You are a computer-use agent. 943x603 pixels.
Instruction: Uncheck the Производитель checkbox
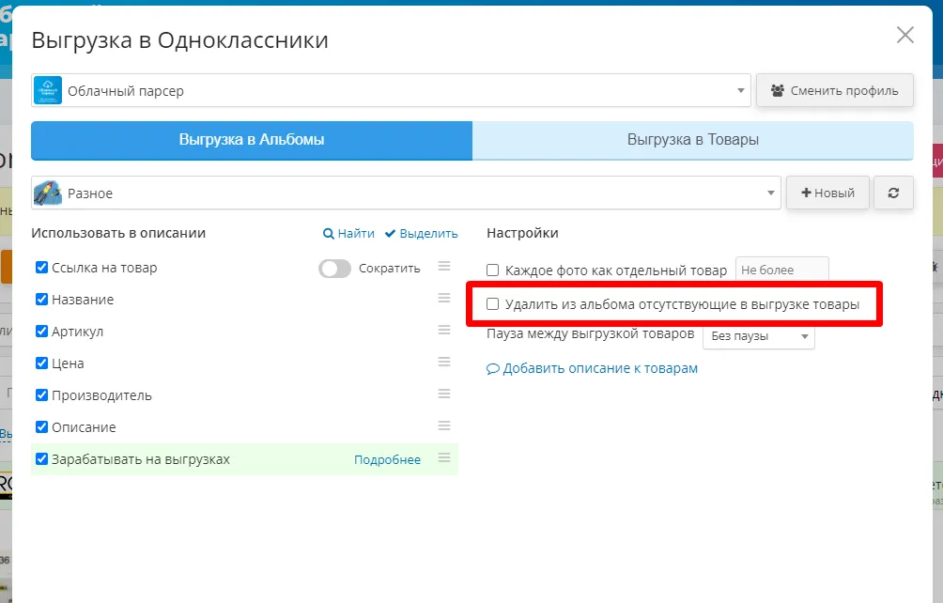click(x=41, y=395)
